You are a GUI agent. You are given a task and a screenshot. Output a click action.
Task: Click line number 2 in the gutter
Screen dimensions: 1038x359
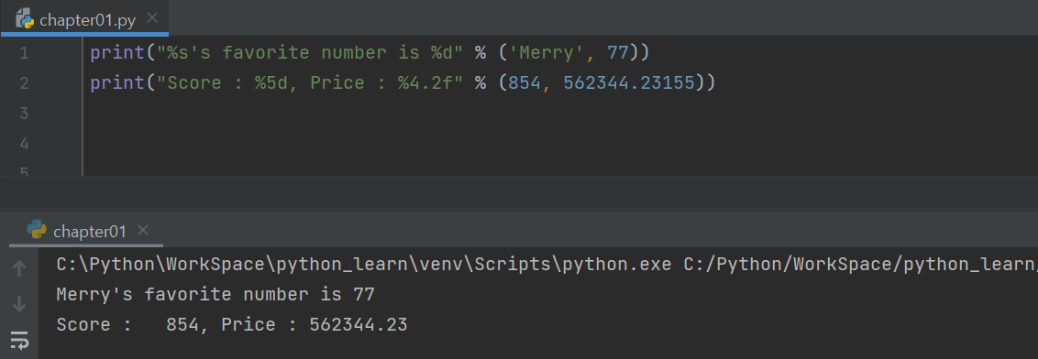coord(24,83)
